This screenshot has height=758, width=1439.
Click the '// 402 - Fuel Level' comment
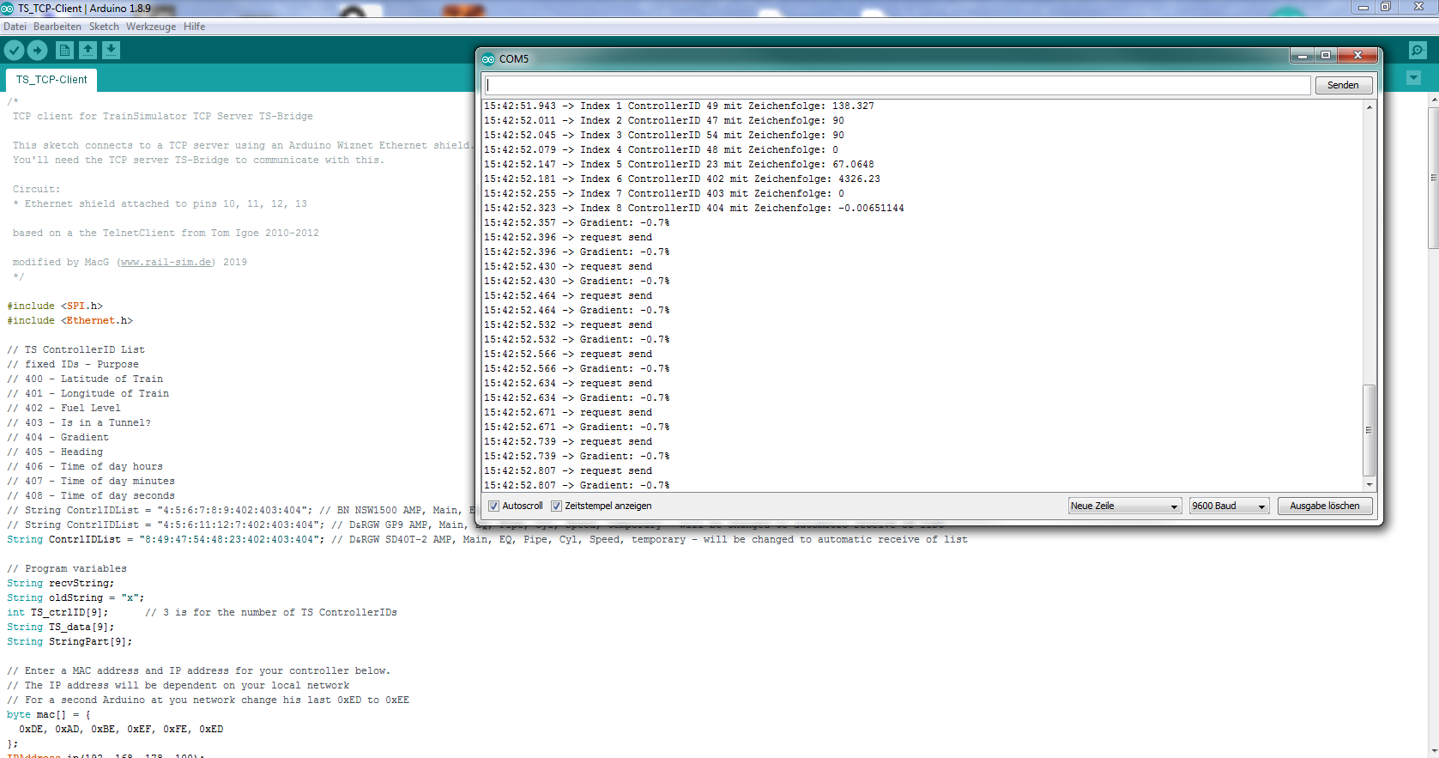pos(63,409)
